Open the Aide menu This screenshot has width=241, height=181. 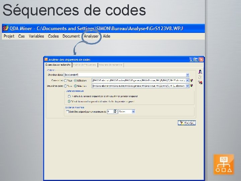(106, 36)
